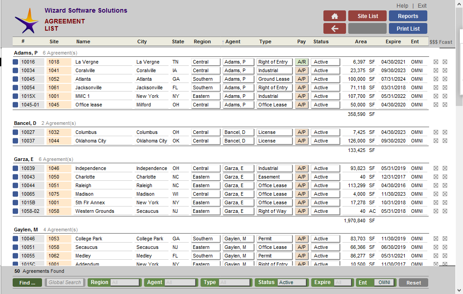Screen dimensions: 463x294
Task: Sort list by State column header
Action: (178, 41)
